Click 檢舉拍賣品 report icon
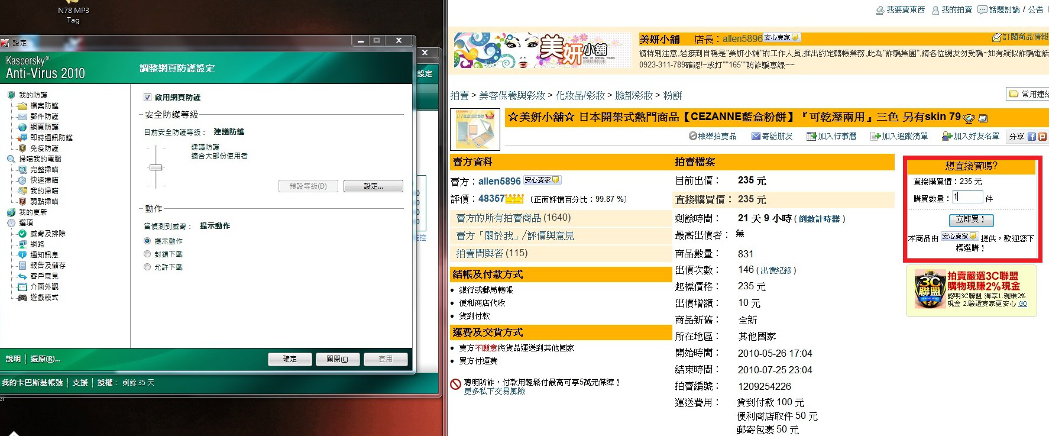Viewport: 1049px width, 436px height. coord(693,136)
